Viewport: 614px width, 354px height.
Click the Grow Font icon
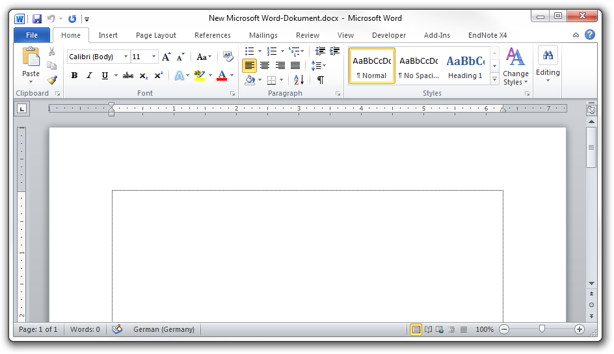point(167,57)
